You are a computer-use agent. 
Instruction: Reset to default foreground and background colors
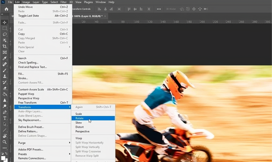2,153
